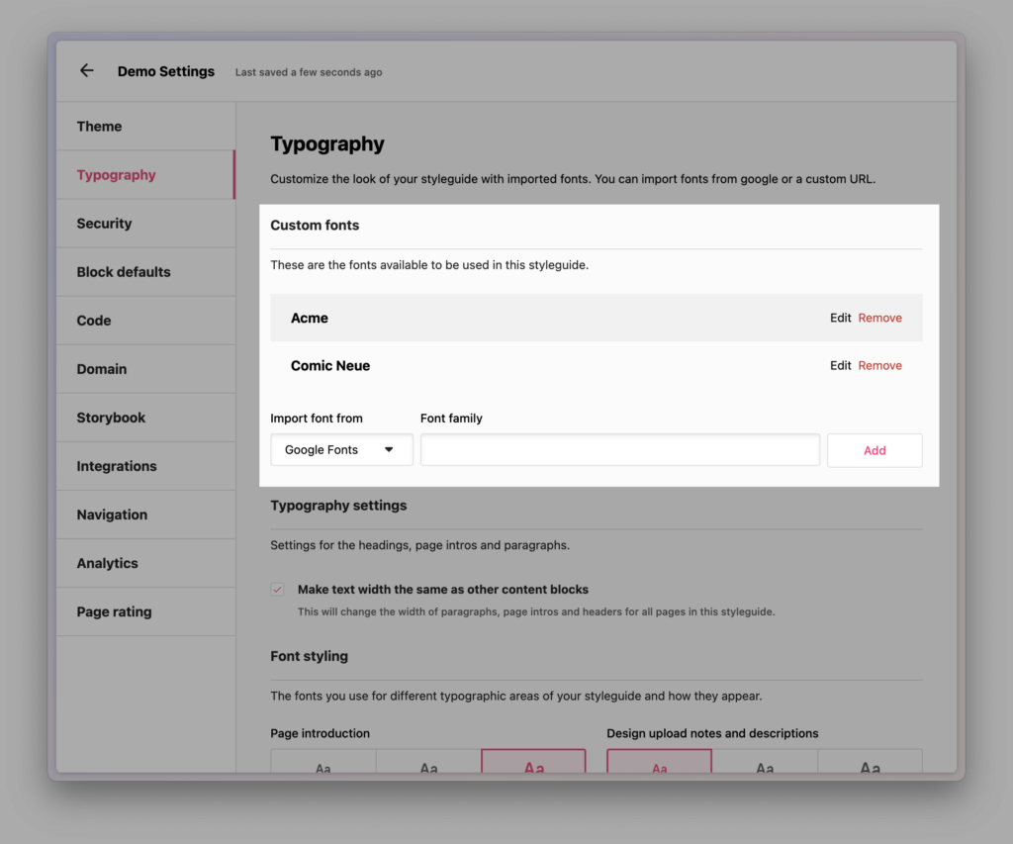The height and width of the screenshot is (844, 1013).
Task: Toggle Make text width same checkbox
Action: point(277,590)
